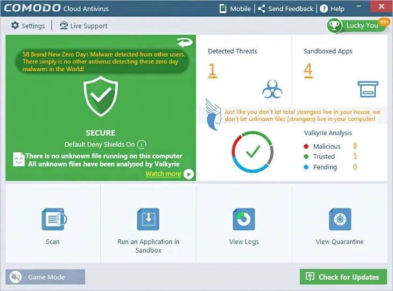
Task: Open the Sandboxed Apps count 4
Action: click(x=308, y=70)
